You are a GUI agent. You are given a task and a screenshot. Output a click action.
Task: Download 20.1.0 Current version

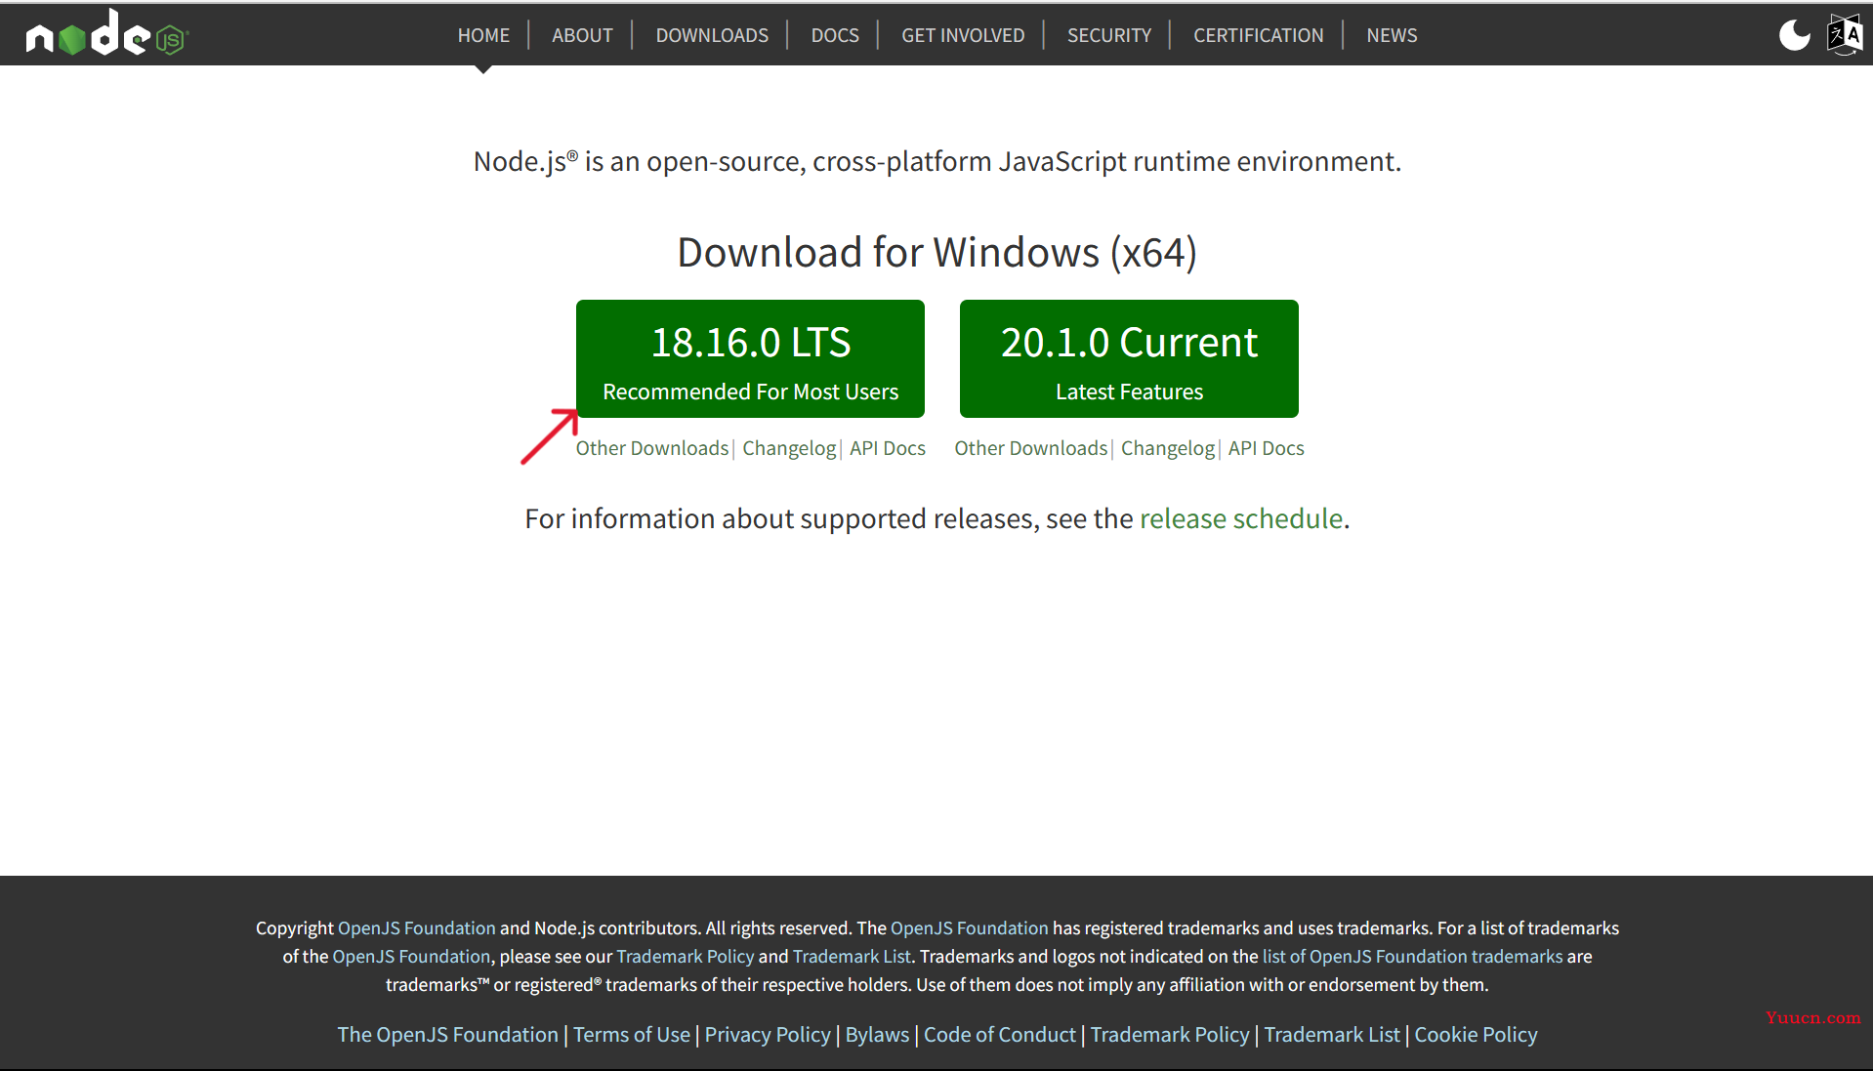[x=1129, y=358]
